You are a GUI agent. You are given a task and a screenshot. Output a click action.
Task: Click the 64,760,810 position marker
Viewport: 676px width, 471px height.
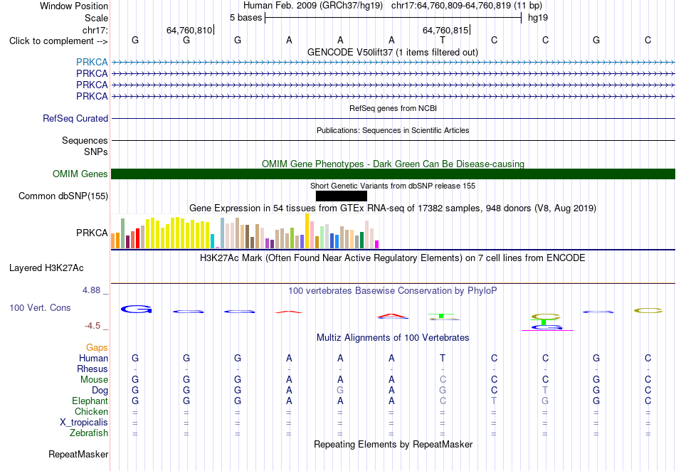(189, 30)
